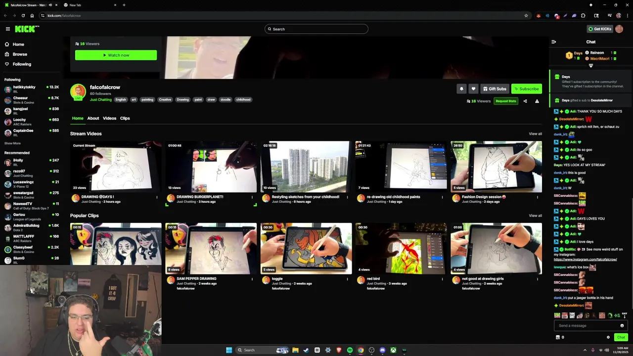Viewport: 633px width, 356px height.
Task: Open Spotify from the taskbar
Action: 350,350
